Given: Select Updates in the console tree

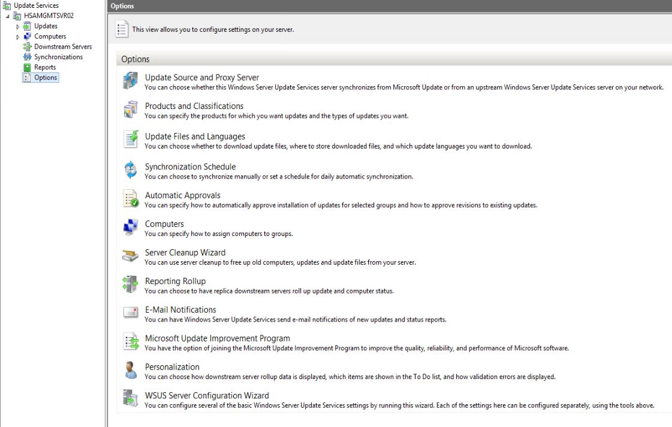Looking at the screenshot, I should click(46, 26).
